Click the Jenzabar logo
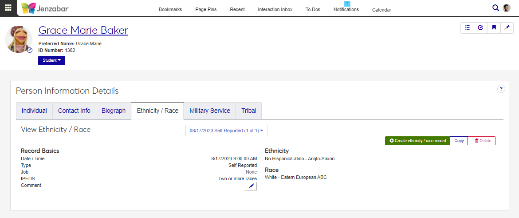Viewport: 519px width, 218px height. 45,8
